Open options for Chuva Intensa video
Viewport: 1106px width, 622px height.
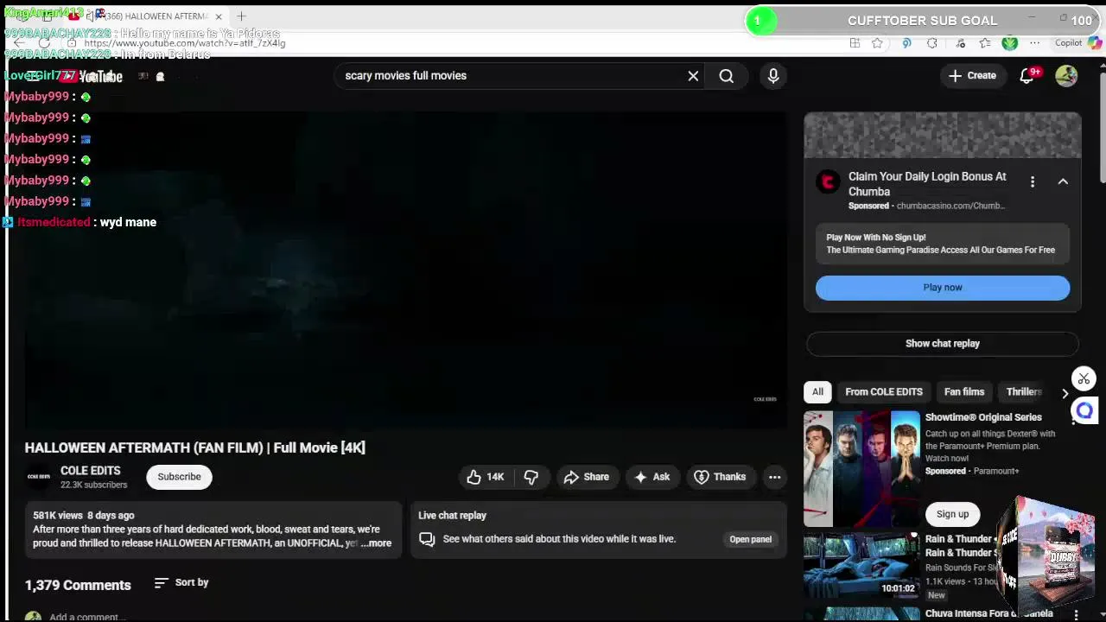pos(1076,614)
